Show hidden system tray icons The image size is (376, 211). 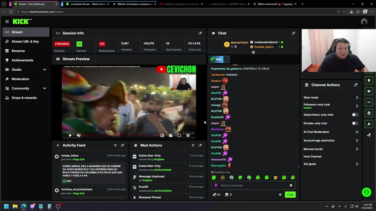(327, 206)
